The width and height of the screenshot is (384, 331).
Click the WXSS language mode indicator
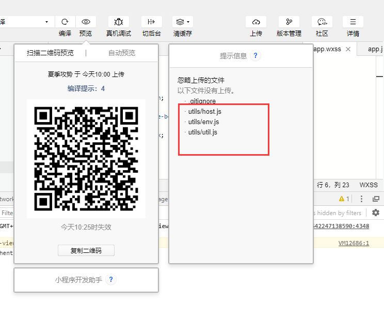[x=369, y=185]
